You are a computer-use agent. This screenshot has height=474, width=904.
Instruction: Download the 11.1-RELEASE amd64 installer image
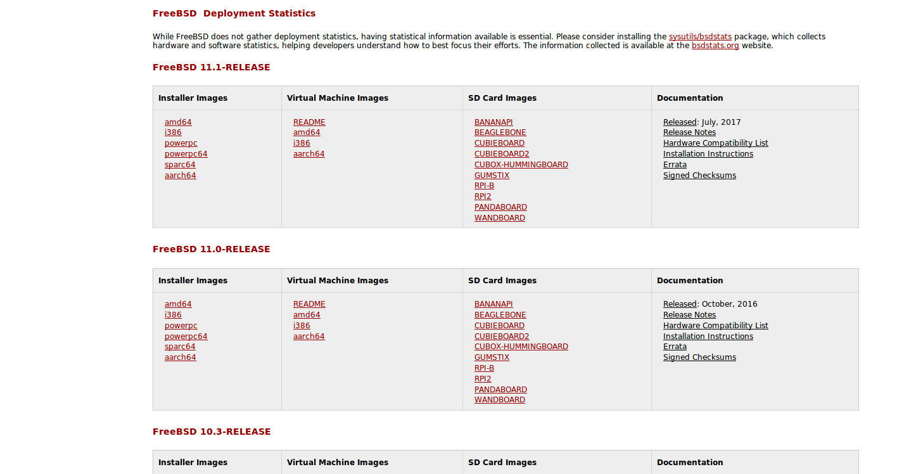178,122
